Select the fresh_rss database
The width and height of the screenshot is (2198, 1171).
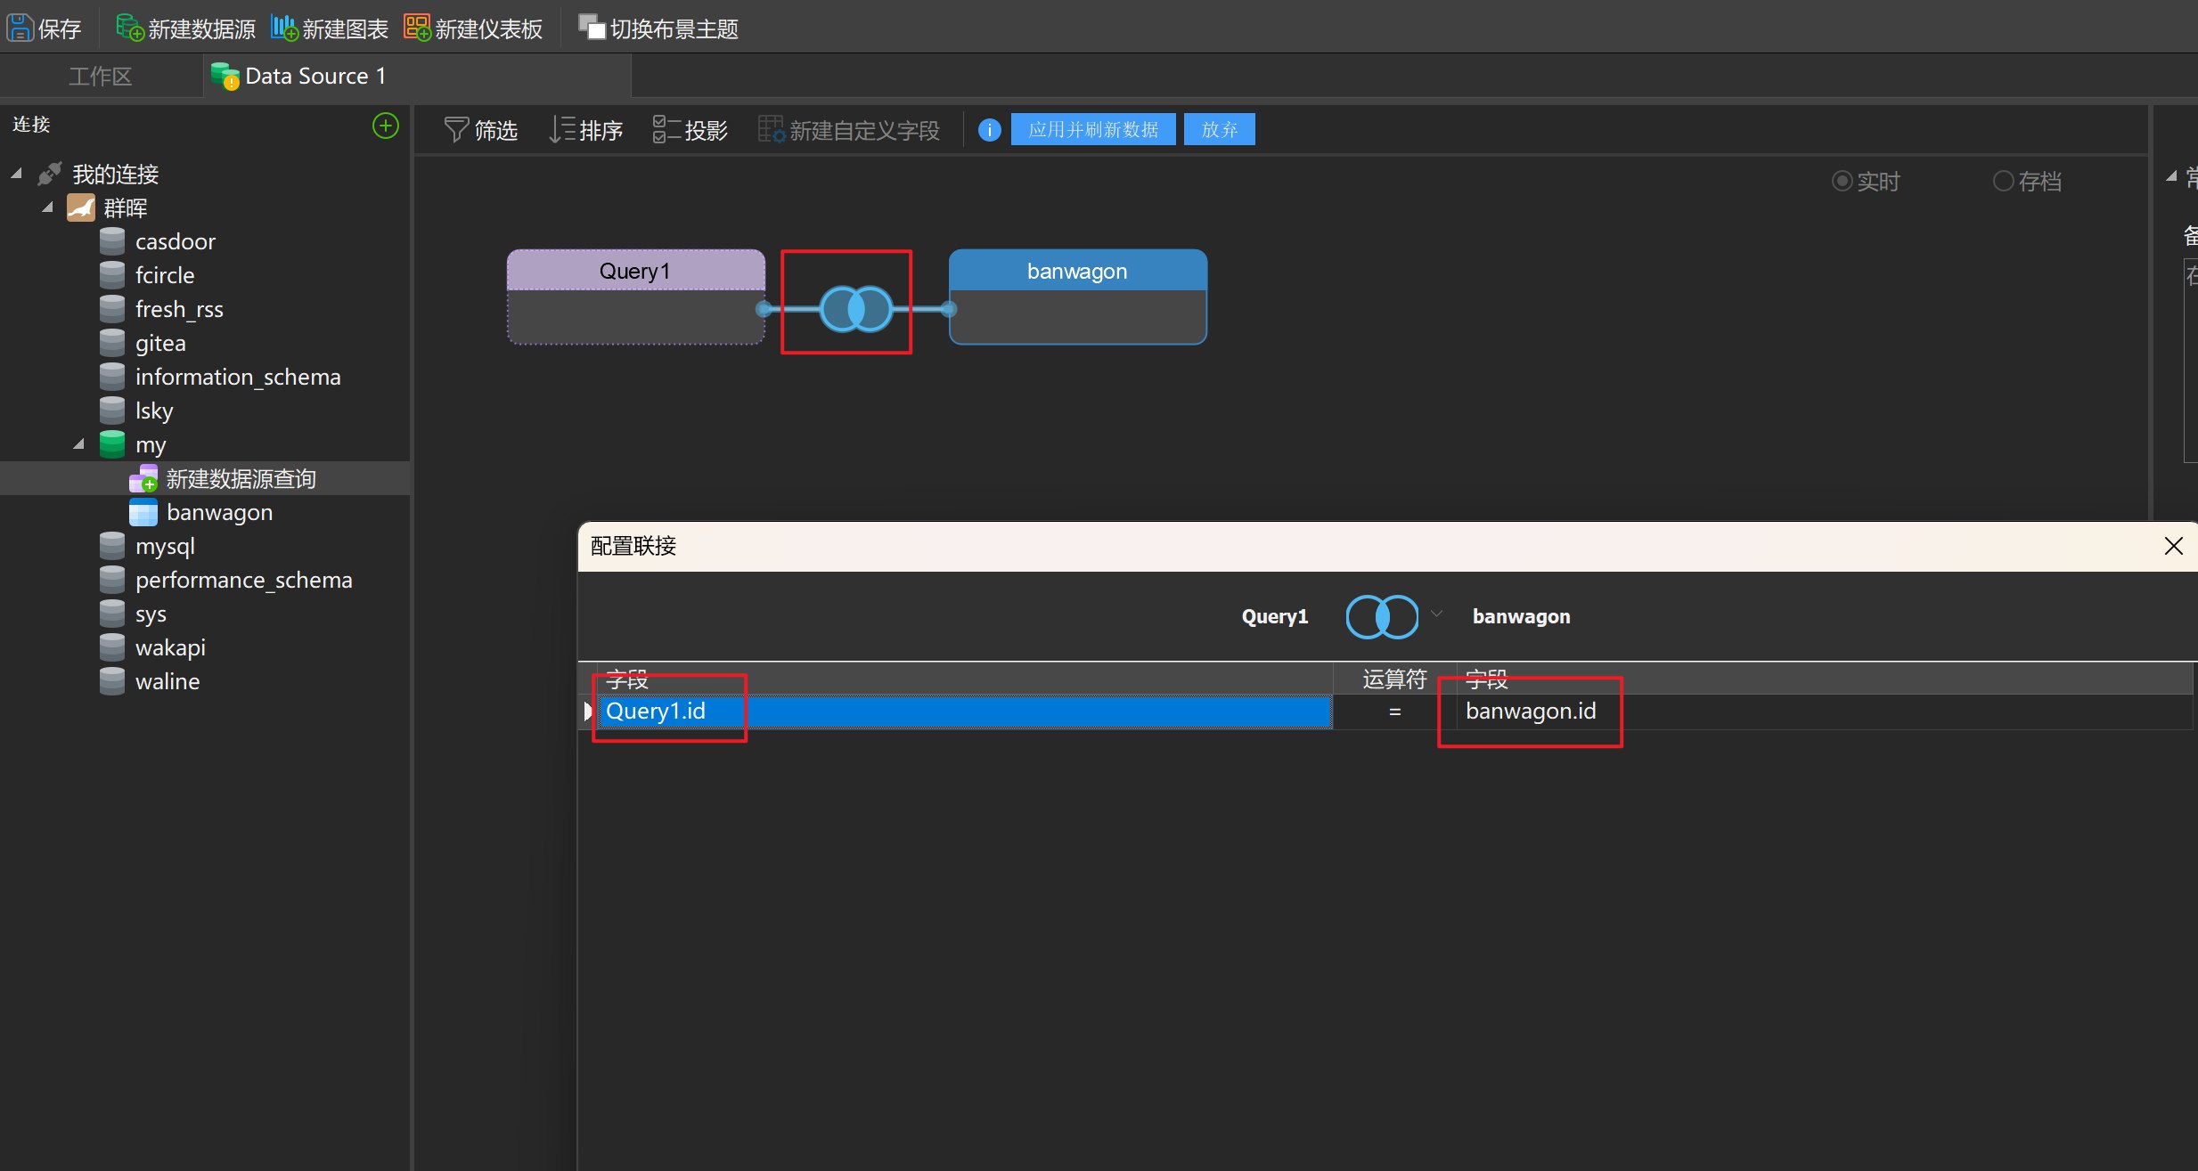point(178,309)
